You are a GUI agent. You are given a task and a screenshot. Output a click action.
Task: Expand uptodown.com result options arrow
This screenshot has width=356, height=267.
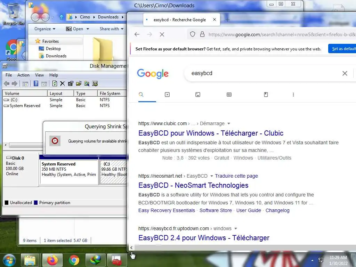(236, 228)
